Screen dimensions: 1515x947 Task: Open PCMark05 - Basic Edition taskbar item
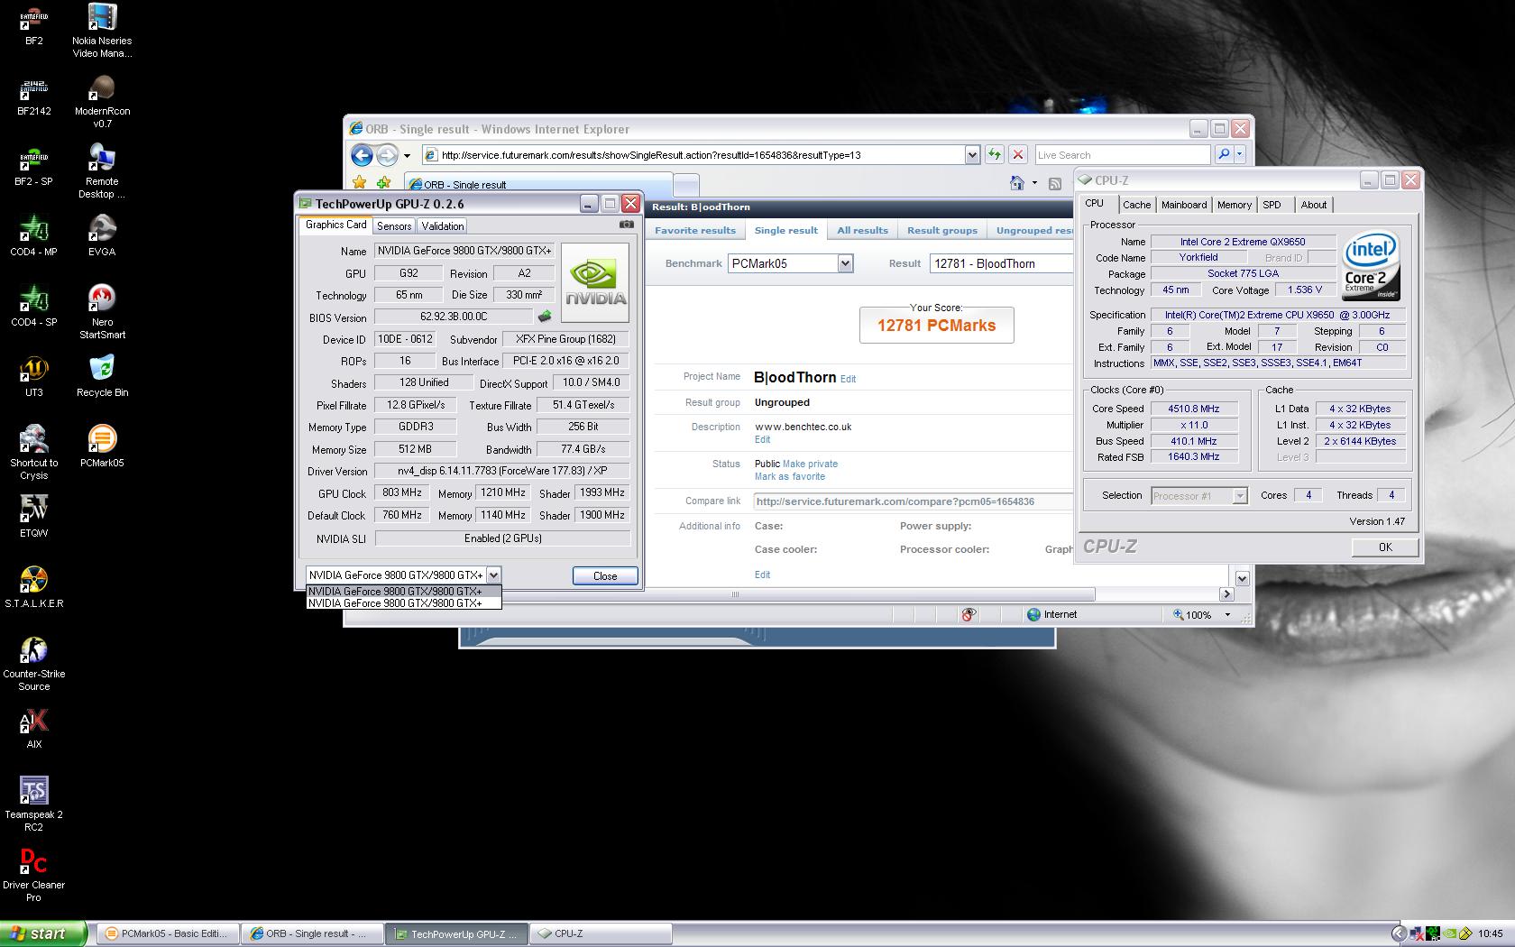[168, 933]
